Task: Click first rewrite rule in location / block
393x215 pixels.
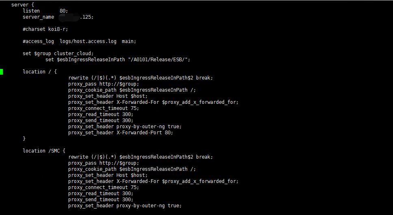Action: [x=140, y=78]
